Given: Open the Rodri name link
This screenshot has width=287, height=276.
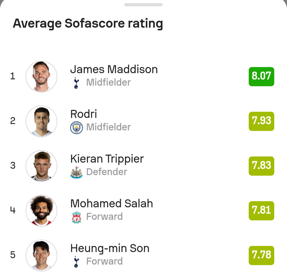Looking at the screenshot, I should (x=84, y=114).
